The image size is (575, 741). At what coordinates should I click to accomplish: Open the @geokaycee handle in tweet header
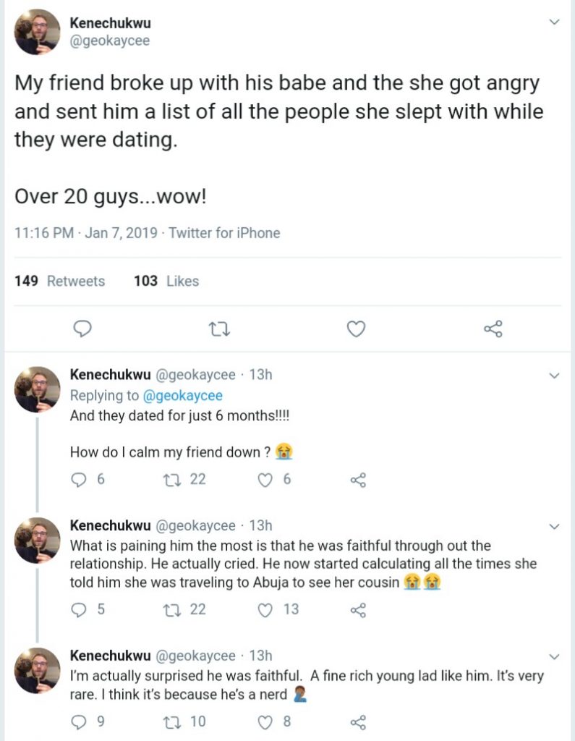coord(110,41)
